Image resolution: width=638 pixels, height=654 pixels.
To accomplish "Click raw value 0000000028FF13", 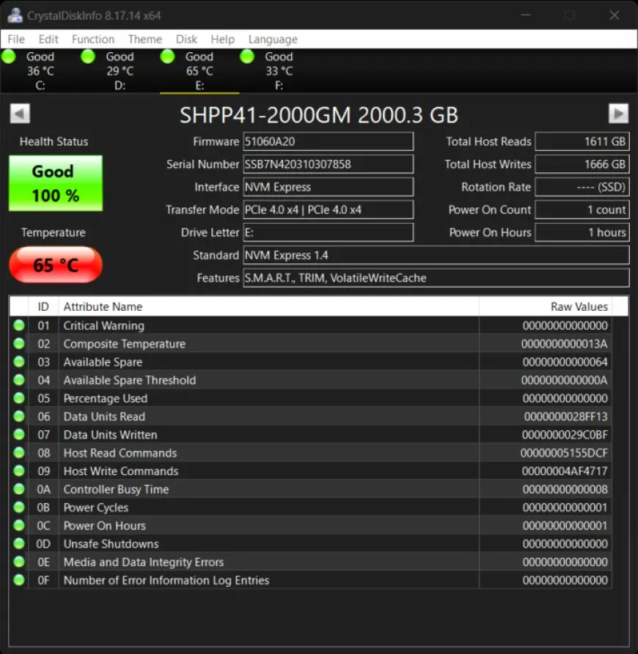I will (565, 416).
